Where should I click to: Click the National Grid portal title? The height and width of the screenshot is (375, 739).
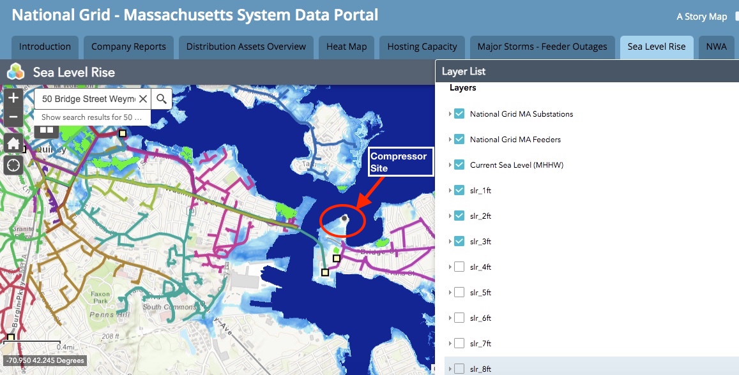pyautogui.click(x=195, y=15)
